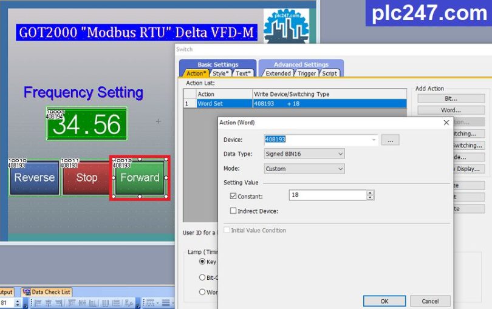Select the Forward button on the canvas
Screen dimensions: 492x309
(140, 178)
